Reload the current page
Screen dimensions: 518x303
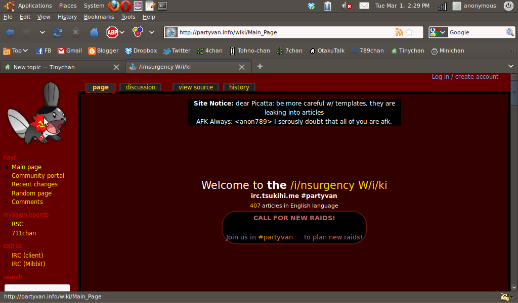(x=57, y=32)
